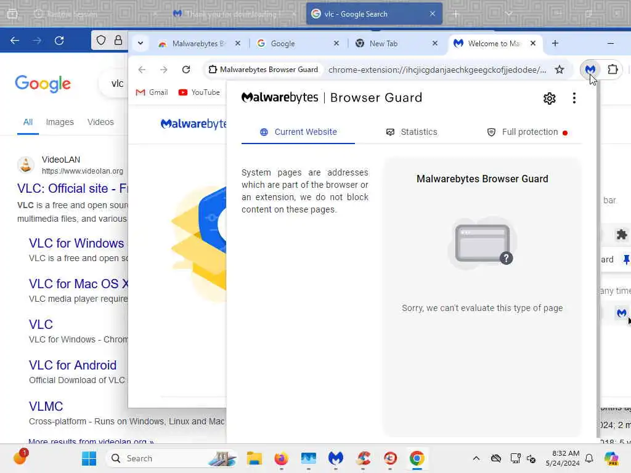Open VLC for Android link
This screenshot has width=631, height=473.
coord(73,365)
